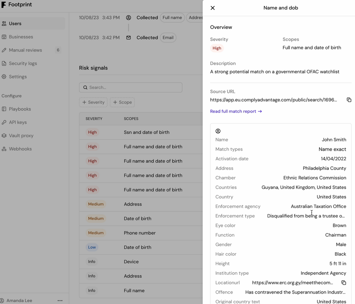Click the API keys icon
Viewport: 355px width, 304px height.
[5, 122]
